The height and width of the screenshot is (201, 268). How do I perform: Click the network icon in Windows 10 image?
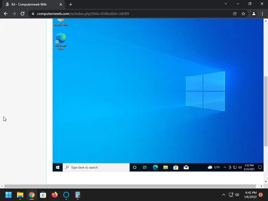235,167
